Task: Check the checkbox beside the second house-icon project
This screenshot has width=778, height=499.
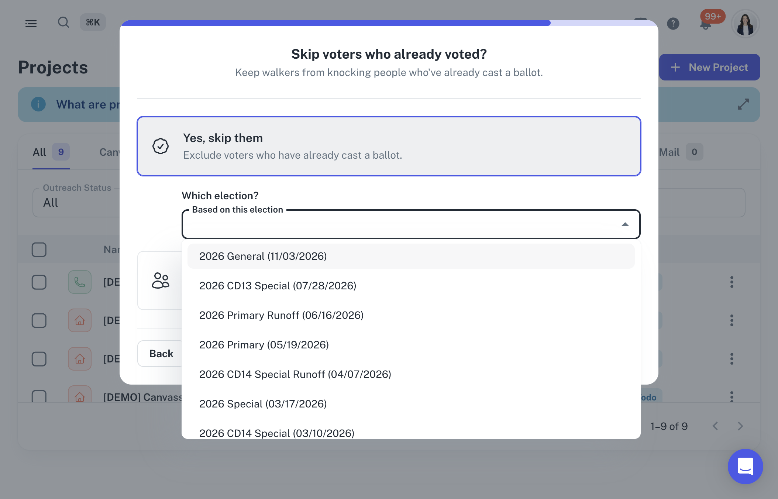Action: point(39,359)
